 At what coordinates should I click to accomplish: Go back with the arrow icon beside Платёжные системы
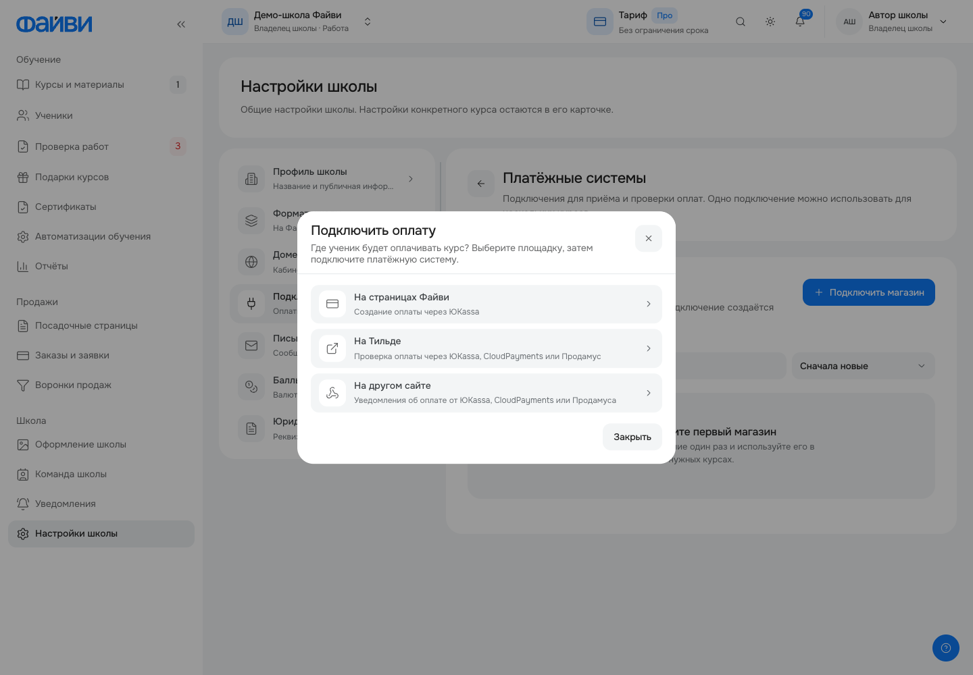coord(481,184)
